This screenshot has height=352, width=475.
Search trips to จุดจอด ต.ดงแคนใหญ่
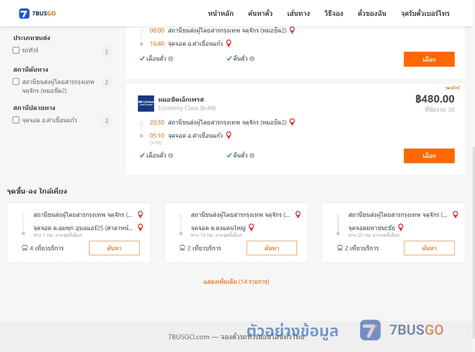coord(272,248)
